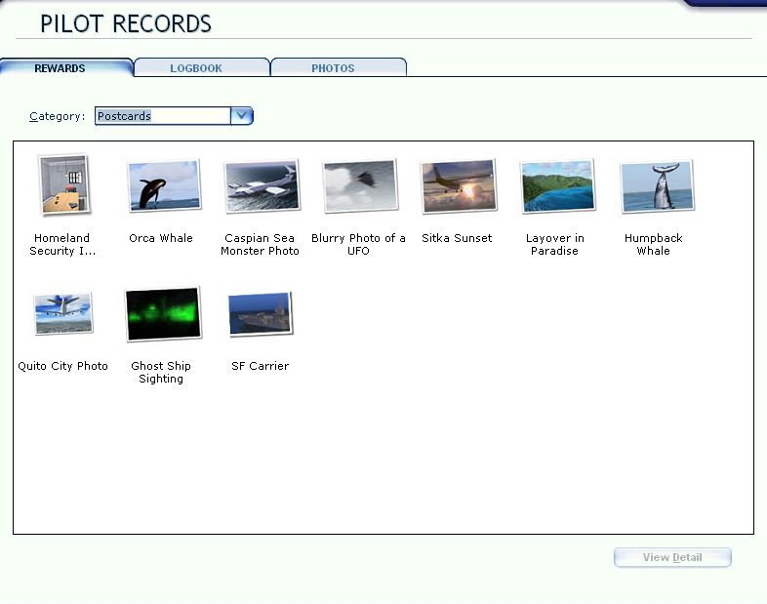Switch to the Photos tab

[339, 67]
